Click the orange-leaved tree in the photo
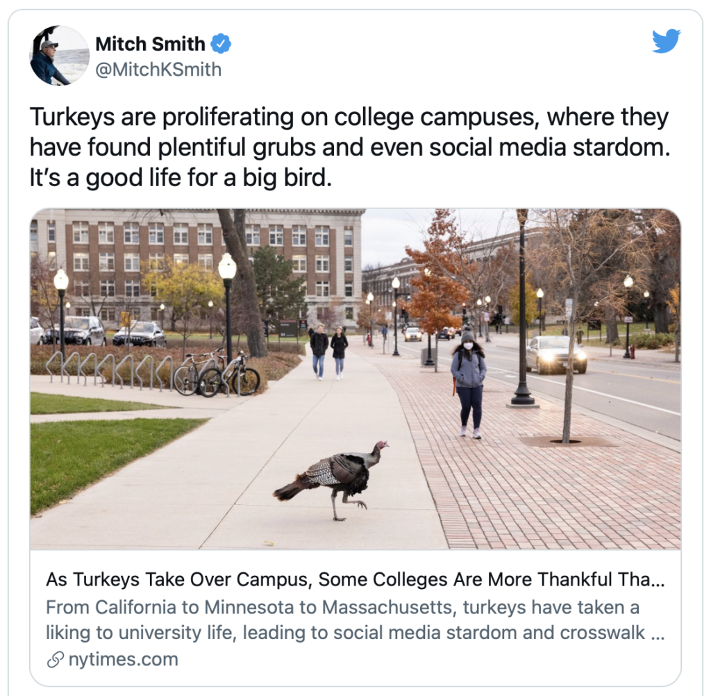711x696 pixels. point(434,281)
